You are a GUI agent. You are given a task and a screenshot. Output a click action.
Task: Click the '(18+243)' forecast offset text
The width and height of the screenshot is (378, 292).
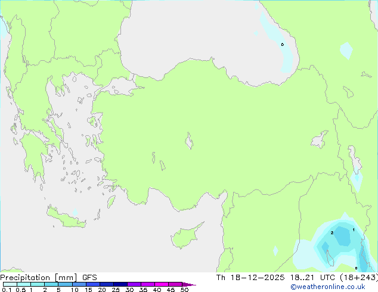coord(359,278)
